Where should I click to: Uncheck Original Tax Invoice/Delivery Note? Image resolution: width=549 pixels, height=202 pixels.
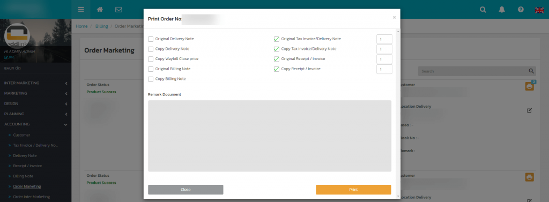(277, 39)
